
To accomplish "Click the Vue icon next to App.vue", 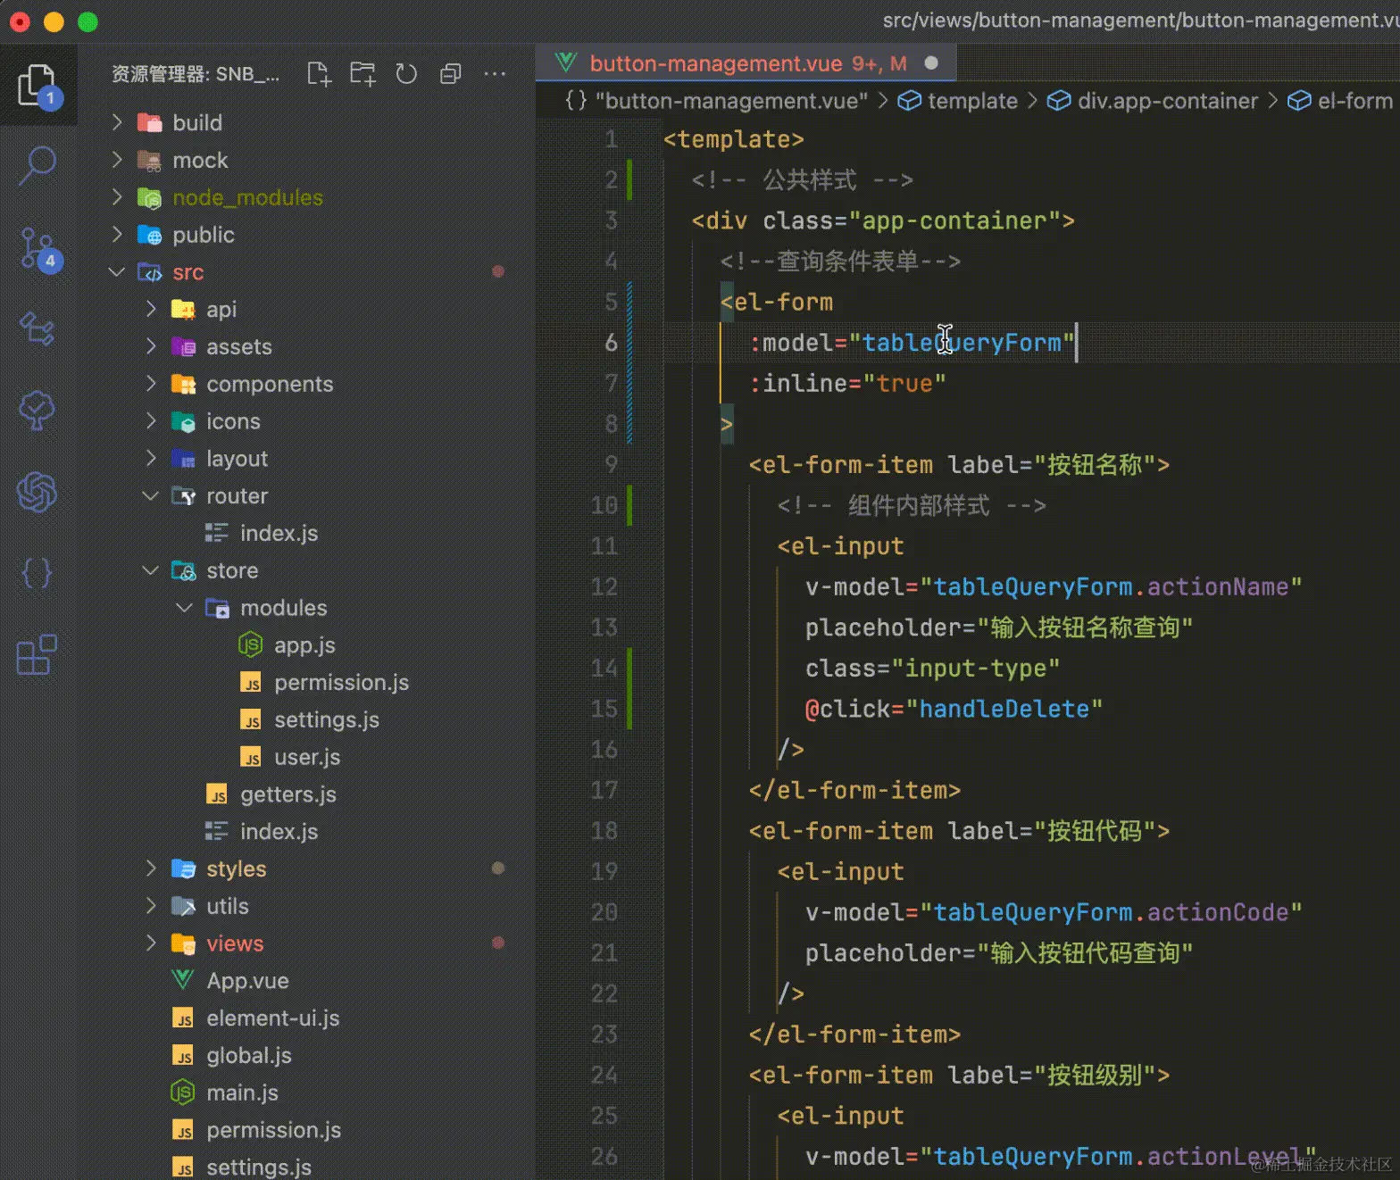I will pyautogui.click(x=183, y=980).
